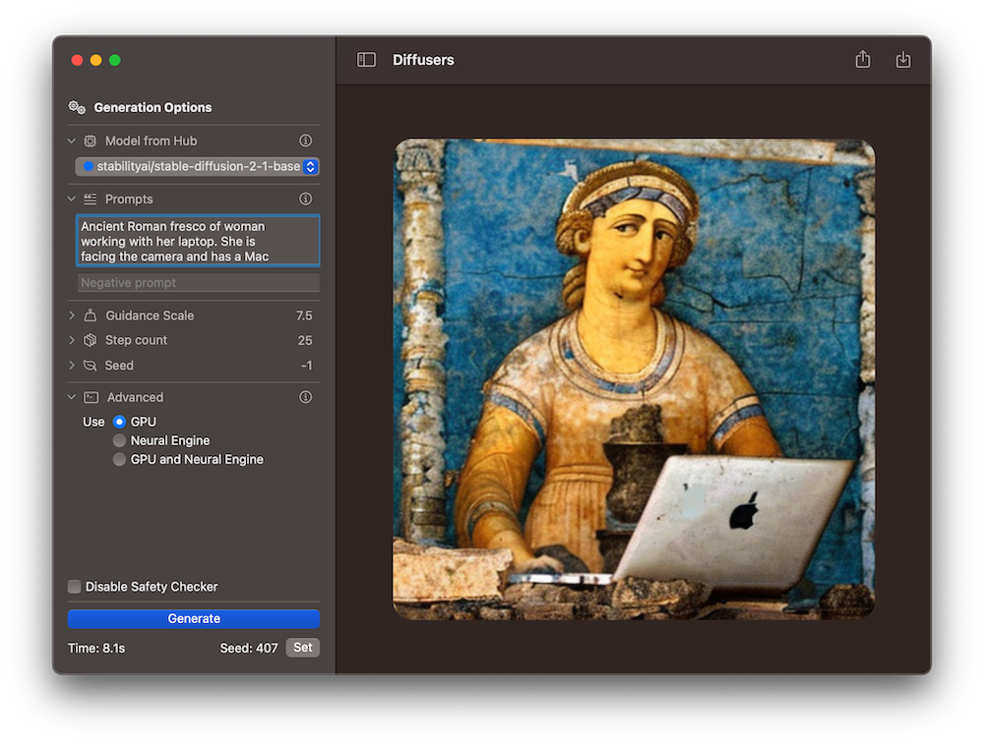Screen dimensions: 984x744
Task: Enable the Disable Safety Checker checkbox
Action: [x=74, y=586]
